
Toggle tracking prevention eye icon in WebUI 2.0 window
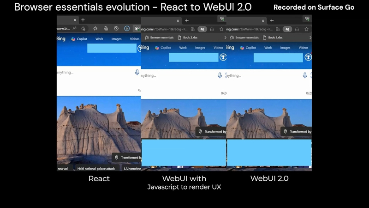click(287, 29)
